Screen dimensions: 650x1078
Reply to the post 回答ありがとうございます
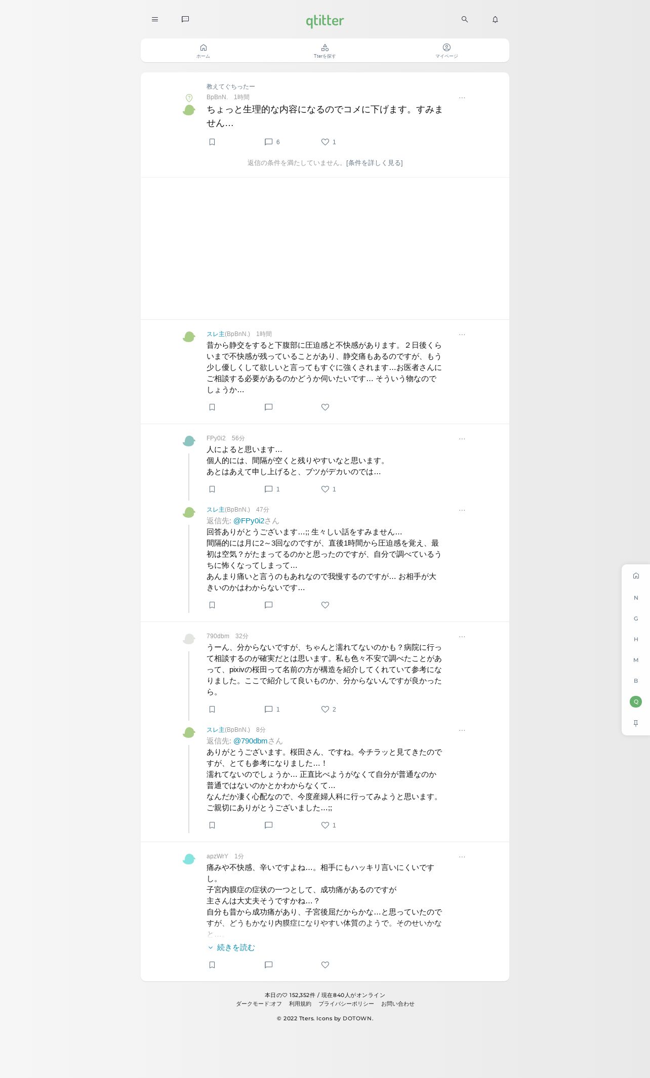(x=269, y=605)
